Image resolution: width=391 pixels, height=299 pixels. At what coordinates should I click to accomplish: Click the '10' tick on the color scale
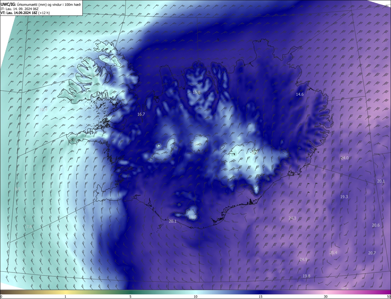click(195, 297)
